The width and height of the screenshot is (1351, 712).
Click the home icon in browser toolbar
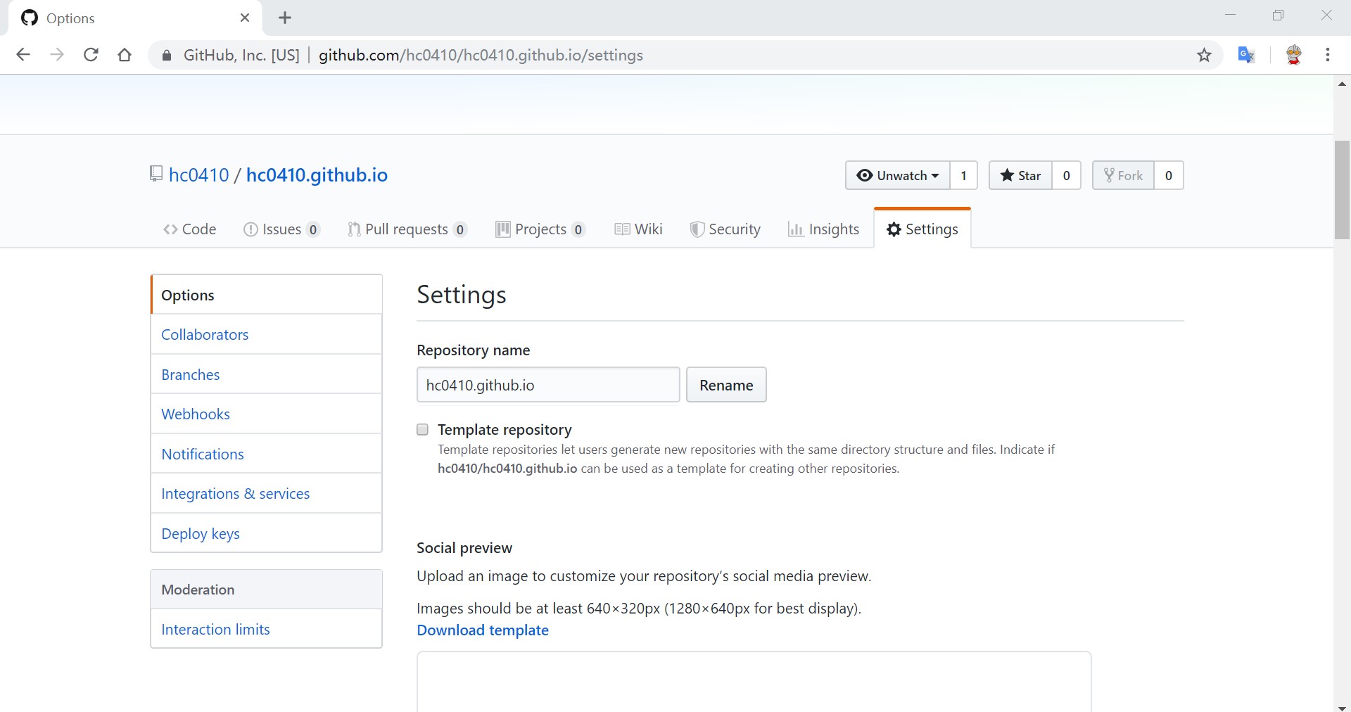point(125,55)
